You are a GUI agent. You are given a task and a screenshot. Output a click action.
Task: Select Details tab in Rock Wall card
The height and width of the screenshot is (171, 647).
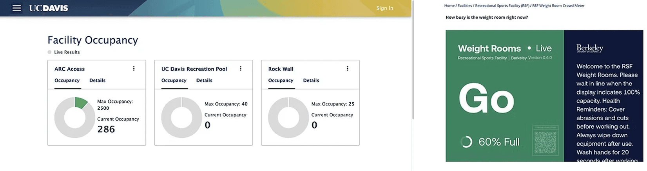coord(311,80)
